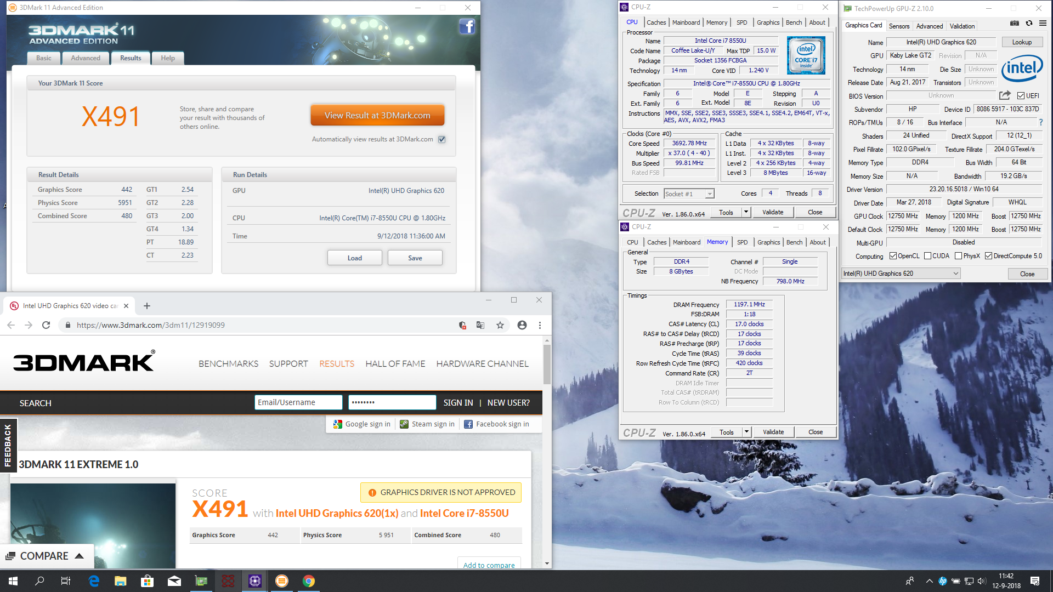1053x592 pixels.
Task: Open the Action Center notification icon
Action: [x=1035, y=581]
